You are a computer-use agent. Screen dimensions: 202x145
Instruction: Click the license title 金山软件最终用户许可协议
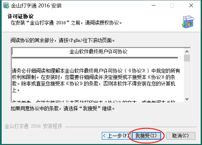click(98, 52)
